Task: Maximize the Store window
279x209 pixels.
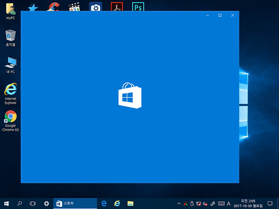Action: [x=220, y=15]
